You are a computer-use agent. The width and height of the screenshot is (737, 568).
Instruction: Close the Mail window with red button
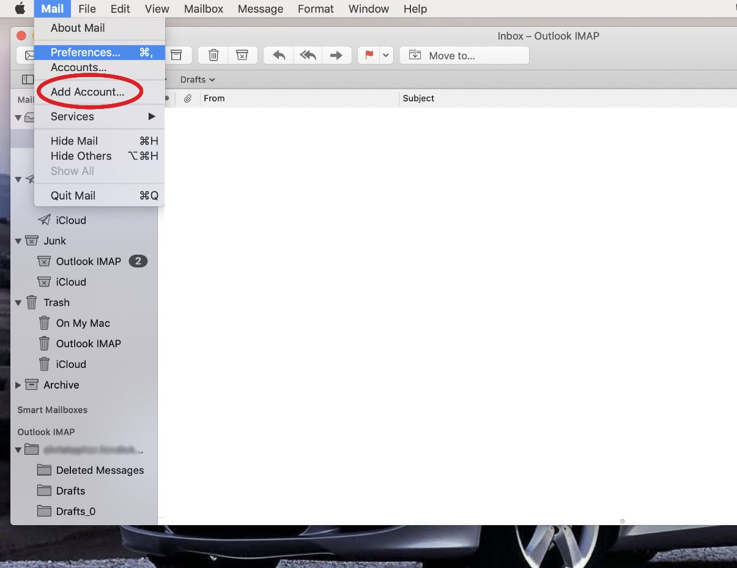21,35
